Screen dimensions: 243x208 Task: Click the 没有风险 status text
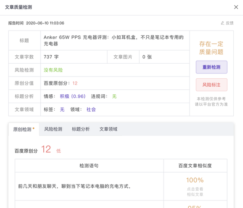pyautogui.click(x=53, y=70)
